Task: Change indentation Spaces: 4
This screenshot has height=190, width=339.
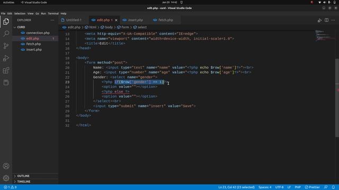Action: coord(265,187)
